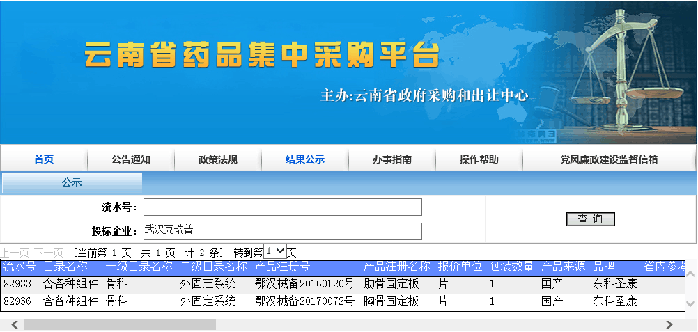
Task: Open the page number dropdown
Action: (275, 251)
